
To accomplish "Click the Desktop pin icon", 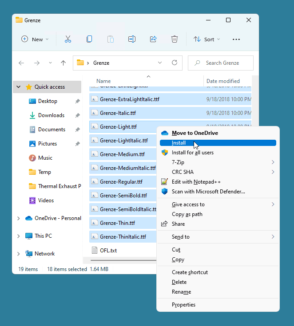I will [77, 101].
